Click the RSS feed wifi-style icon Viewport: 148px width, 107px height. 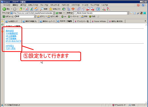tap(73, 9)
